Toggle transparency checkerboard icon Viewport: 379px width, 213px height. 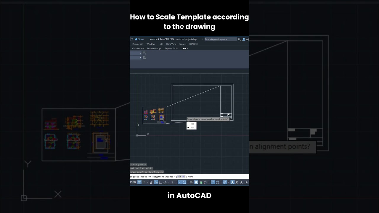point(196,182)
